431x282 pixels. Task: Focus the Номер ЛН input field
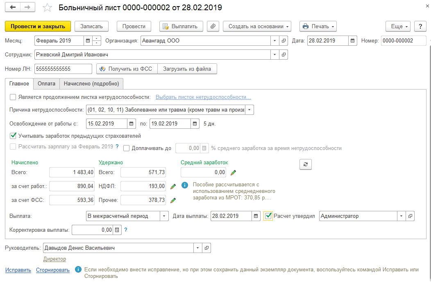tap(63, 69)
